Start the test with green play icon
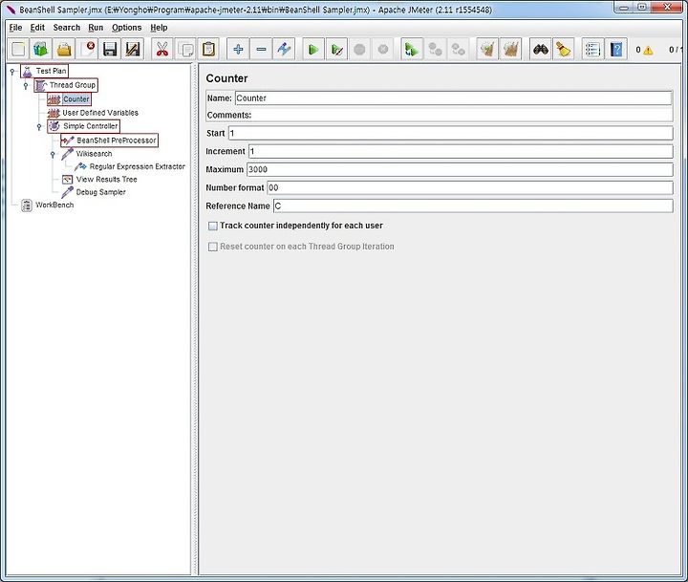This screenshot has height=582, width=688. [313, 49]
